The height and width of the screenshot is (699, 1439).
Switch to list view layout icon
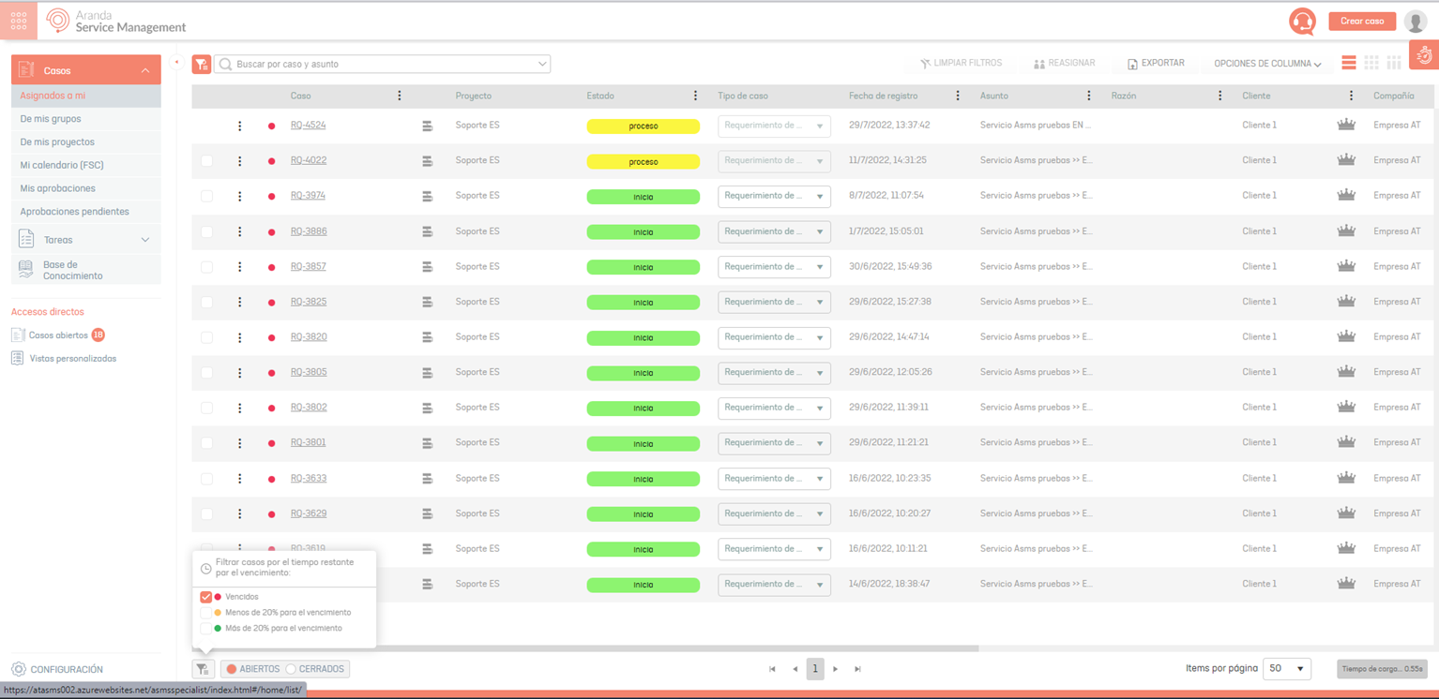(x=1348, y=63)
